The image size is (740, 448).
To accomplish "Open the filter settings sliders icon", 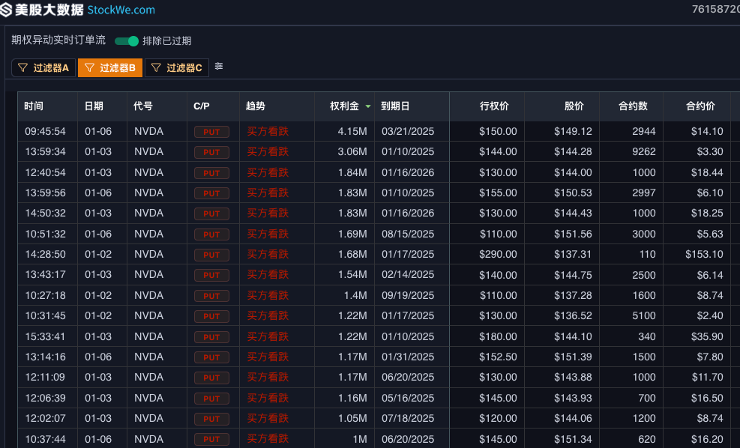I will 219,67.
